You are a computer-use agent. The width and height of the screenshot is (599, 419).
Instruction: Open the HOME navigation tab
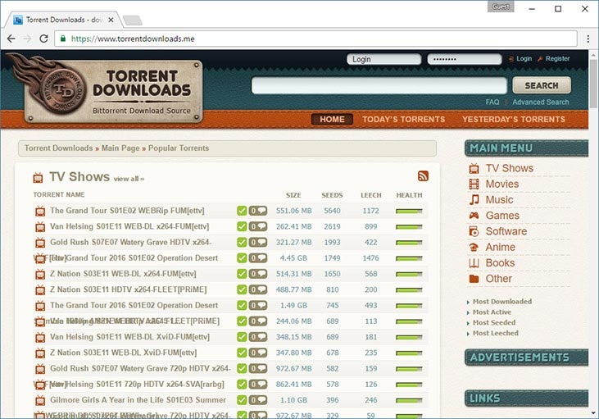coord(332,119)
